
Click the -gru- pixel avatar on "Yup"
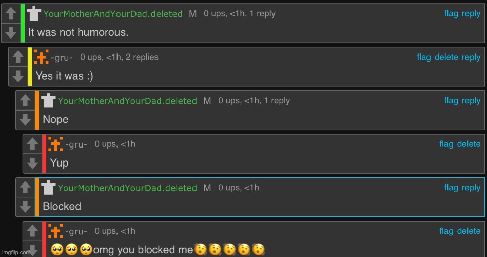pyautogui.click(x=55, y=144)
